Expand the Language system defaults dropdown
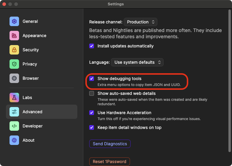The height and width of the screenshot is (166, 232). pyautogui.click(x=137, y=62)
